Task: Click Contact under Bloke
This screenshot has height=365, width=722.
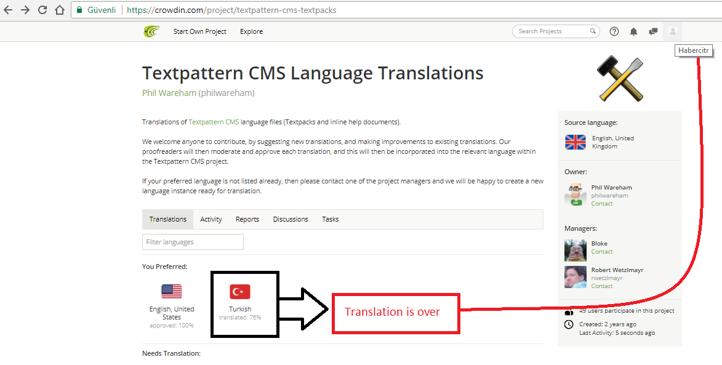Action: point(602,251)
